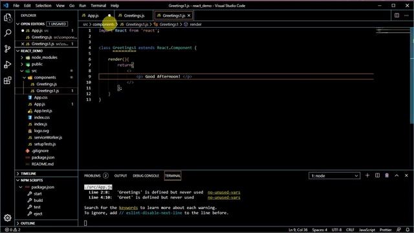Click UTF-8 encoding indicator
This screenshot has height=233, width=414.
[336, 230]
